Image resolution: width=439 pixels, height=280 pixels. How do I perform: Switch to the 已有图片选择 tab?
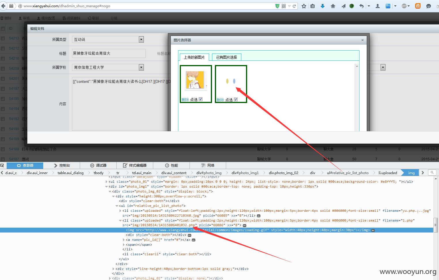tap(227, 57)
